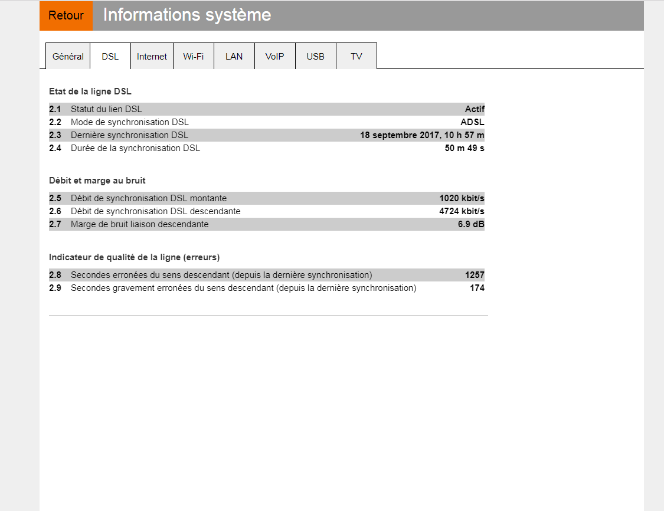Select row 2.1 Statut du lien DSL

click(x=236, y=109)
